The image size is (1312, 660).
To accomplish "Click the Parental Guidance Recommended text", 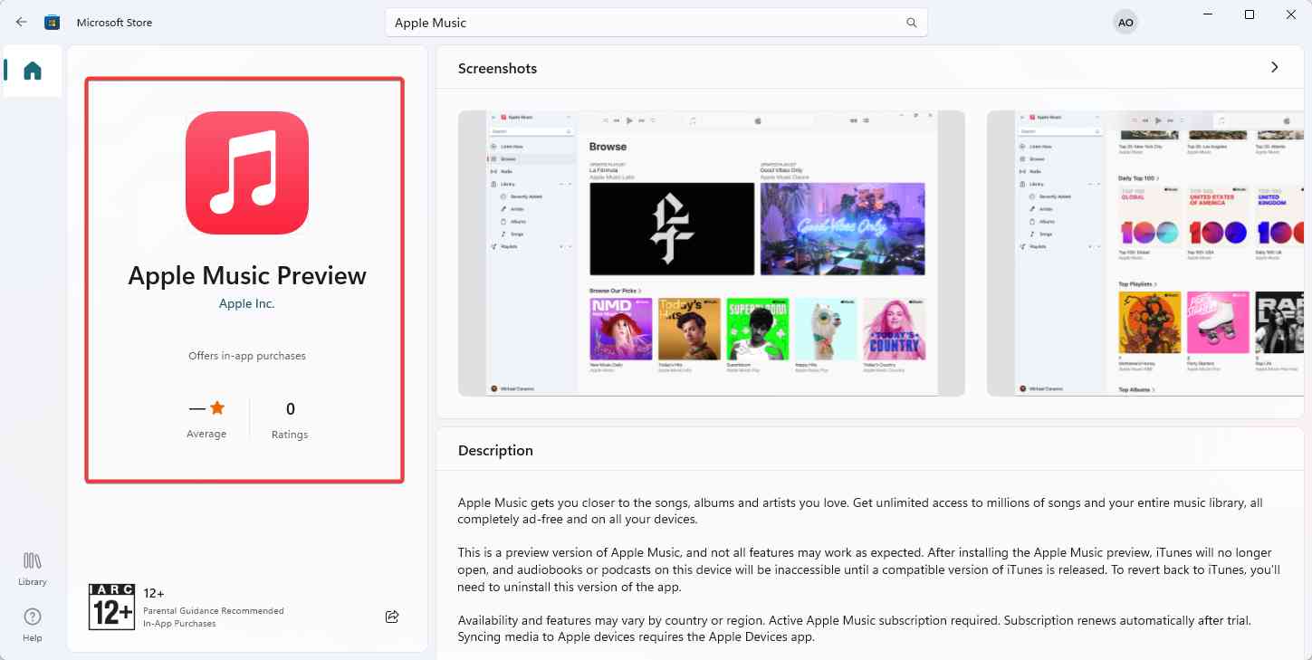I will click(214, 611).
